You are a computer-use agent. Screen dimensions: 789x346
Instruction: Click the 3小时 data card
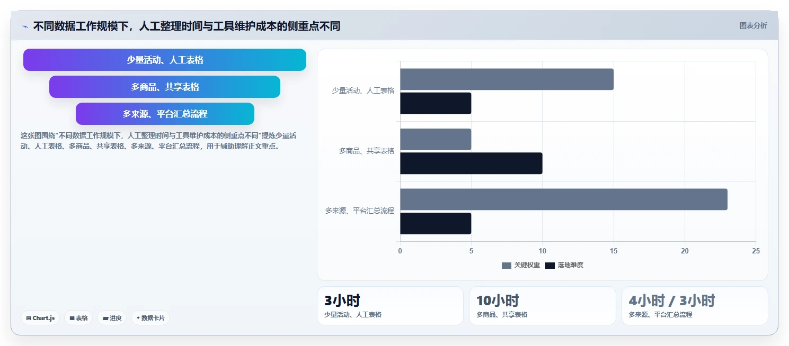[x=390, y=306]
